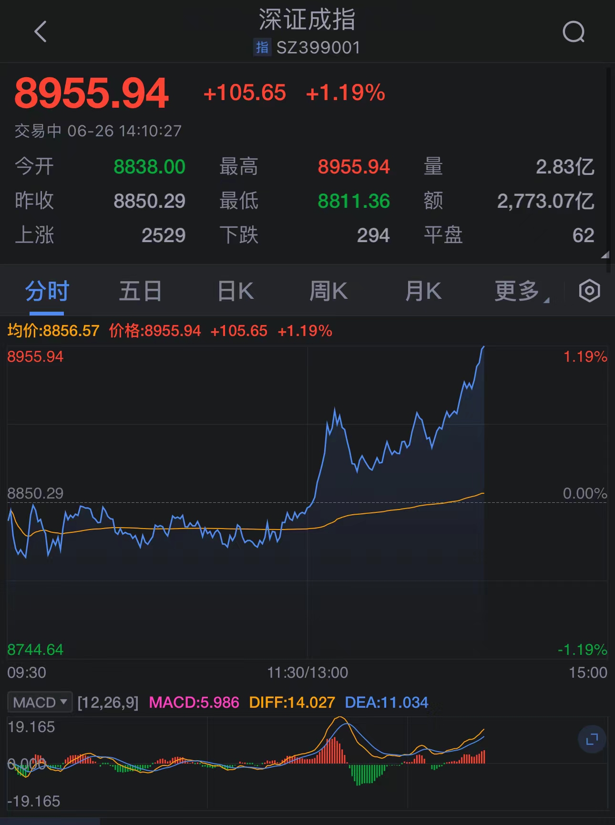Tap the -1.19% axis label
This screenshot has width=615, height=825.
[583, 650]
